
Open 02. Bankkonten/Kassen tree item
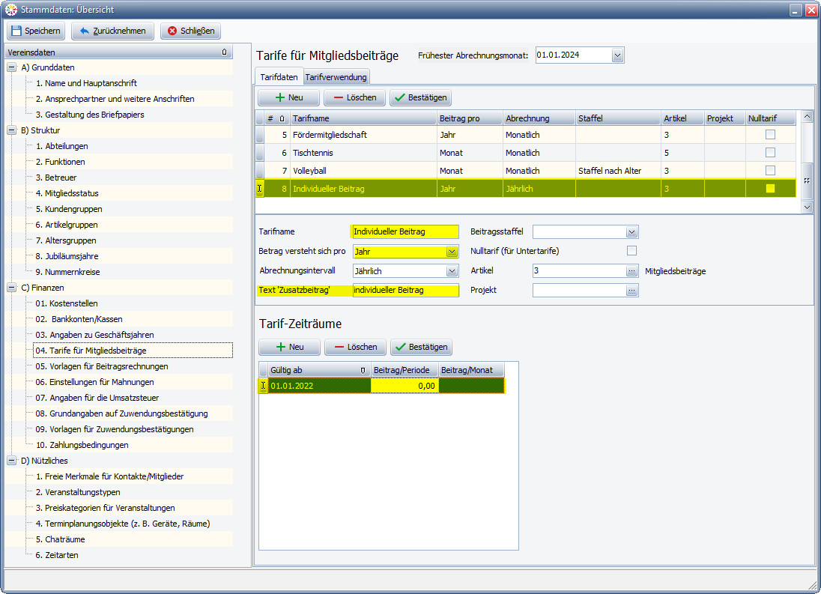pyautogui.click(x=79, y=318)
